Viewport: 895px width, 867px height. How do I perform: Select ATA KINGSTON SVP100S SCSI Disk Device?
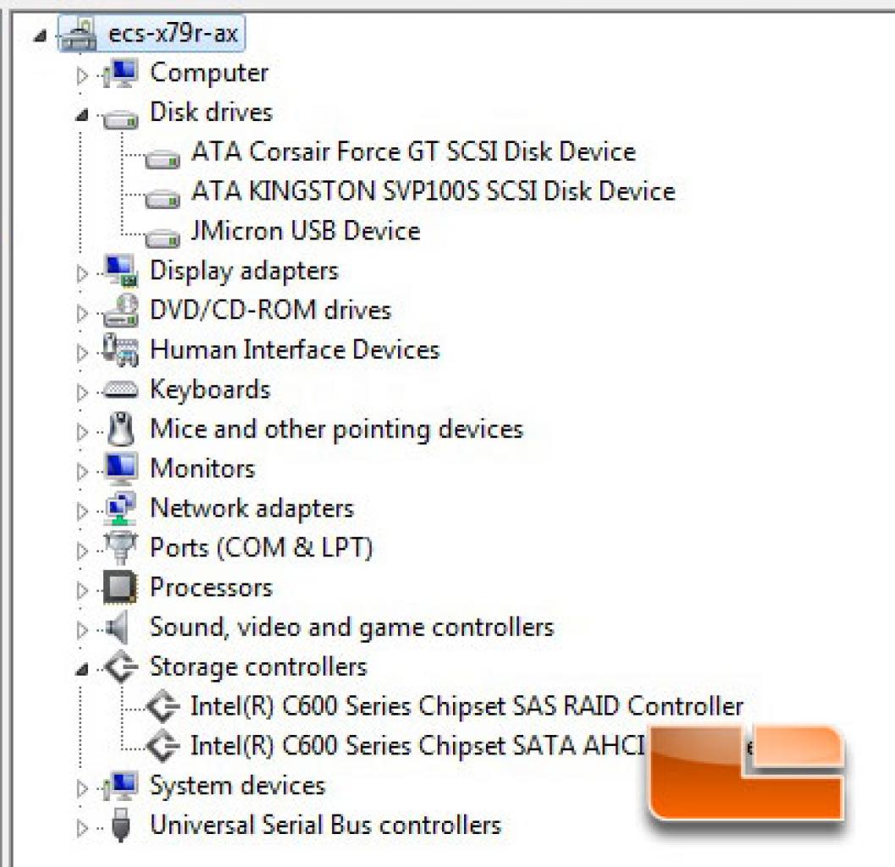coord(434,191)
